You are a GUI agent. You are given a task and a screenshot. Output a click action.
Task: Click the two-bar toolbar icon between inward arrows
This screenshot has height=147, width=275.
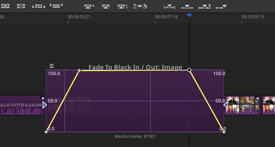(56, 6)
